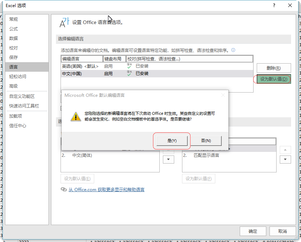Click the 删除(R) button
Viewport: 301px width, 242px height.
click(x=274, y=68)
